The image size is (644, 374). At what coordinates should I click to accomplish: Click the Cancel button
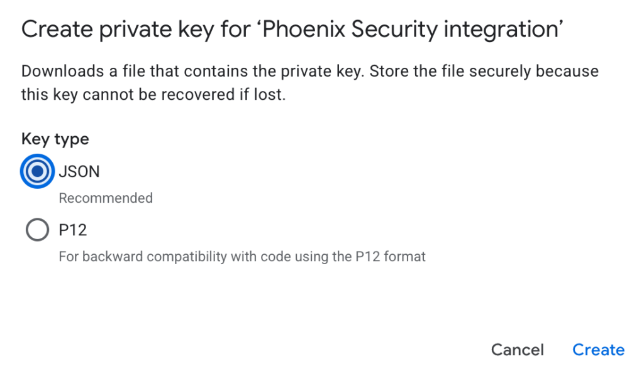click(518, 350)
